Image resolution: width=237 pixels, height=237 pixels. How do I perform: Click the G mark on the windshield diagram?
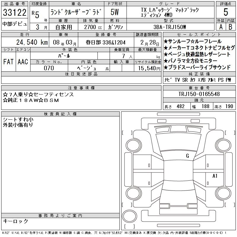[187, 156]
